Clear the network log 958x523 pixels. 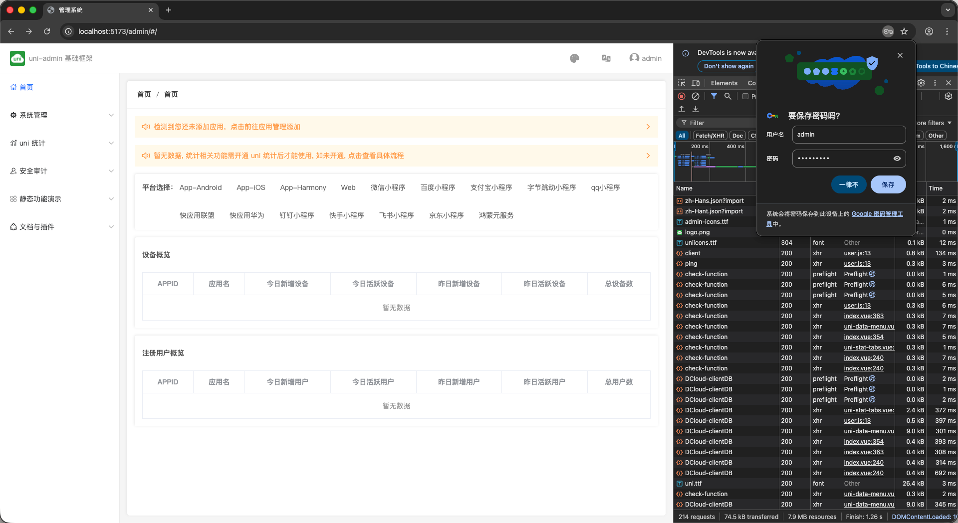pos(696,96)
